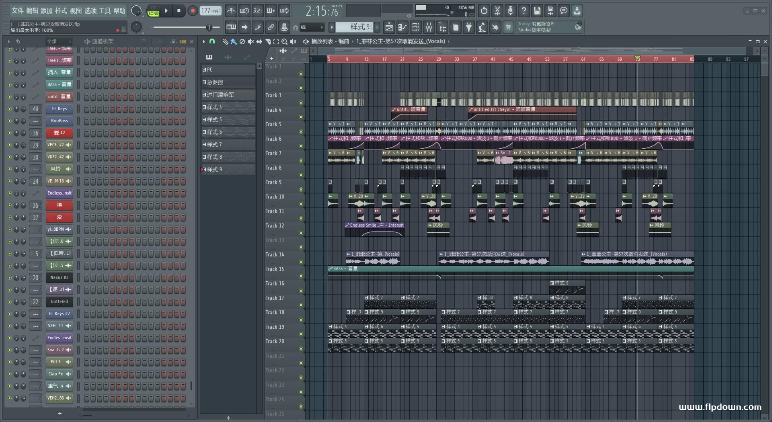Select 过门混响军 in the picker list
The height and width of the screenshot is (422, 772).
228,95
